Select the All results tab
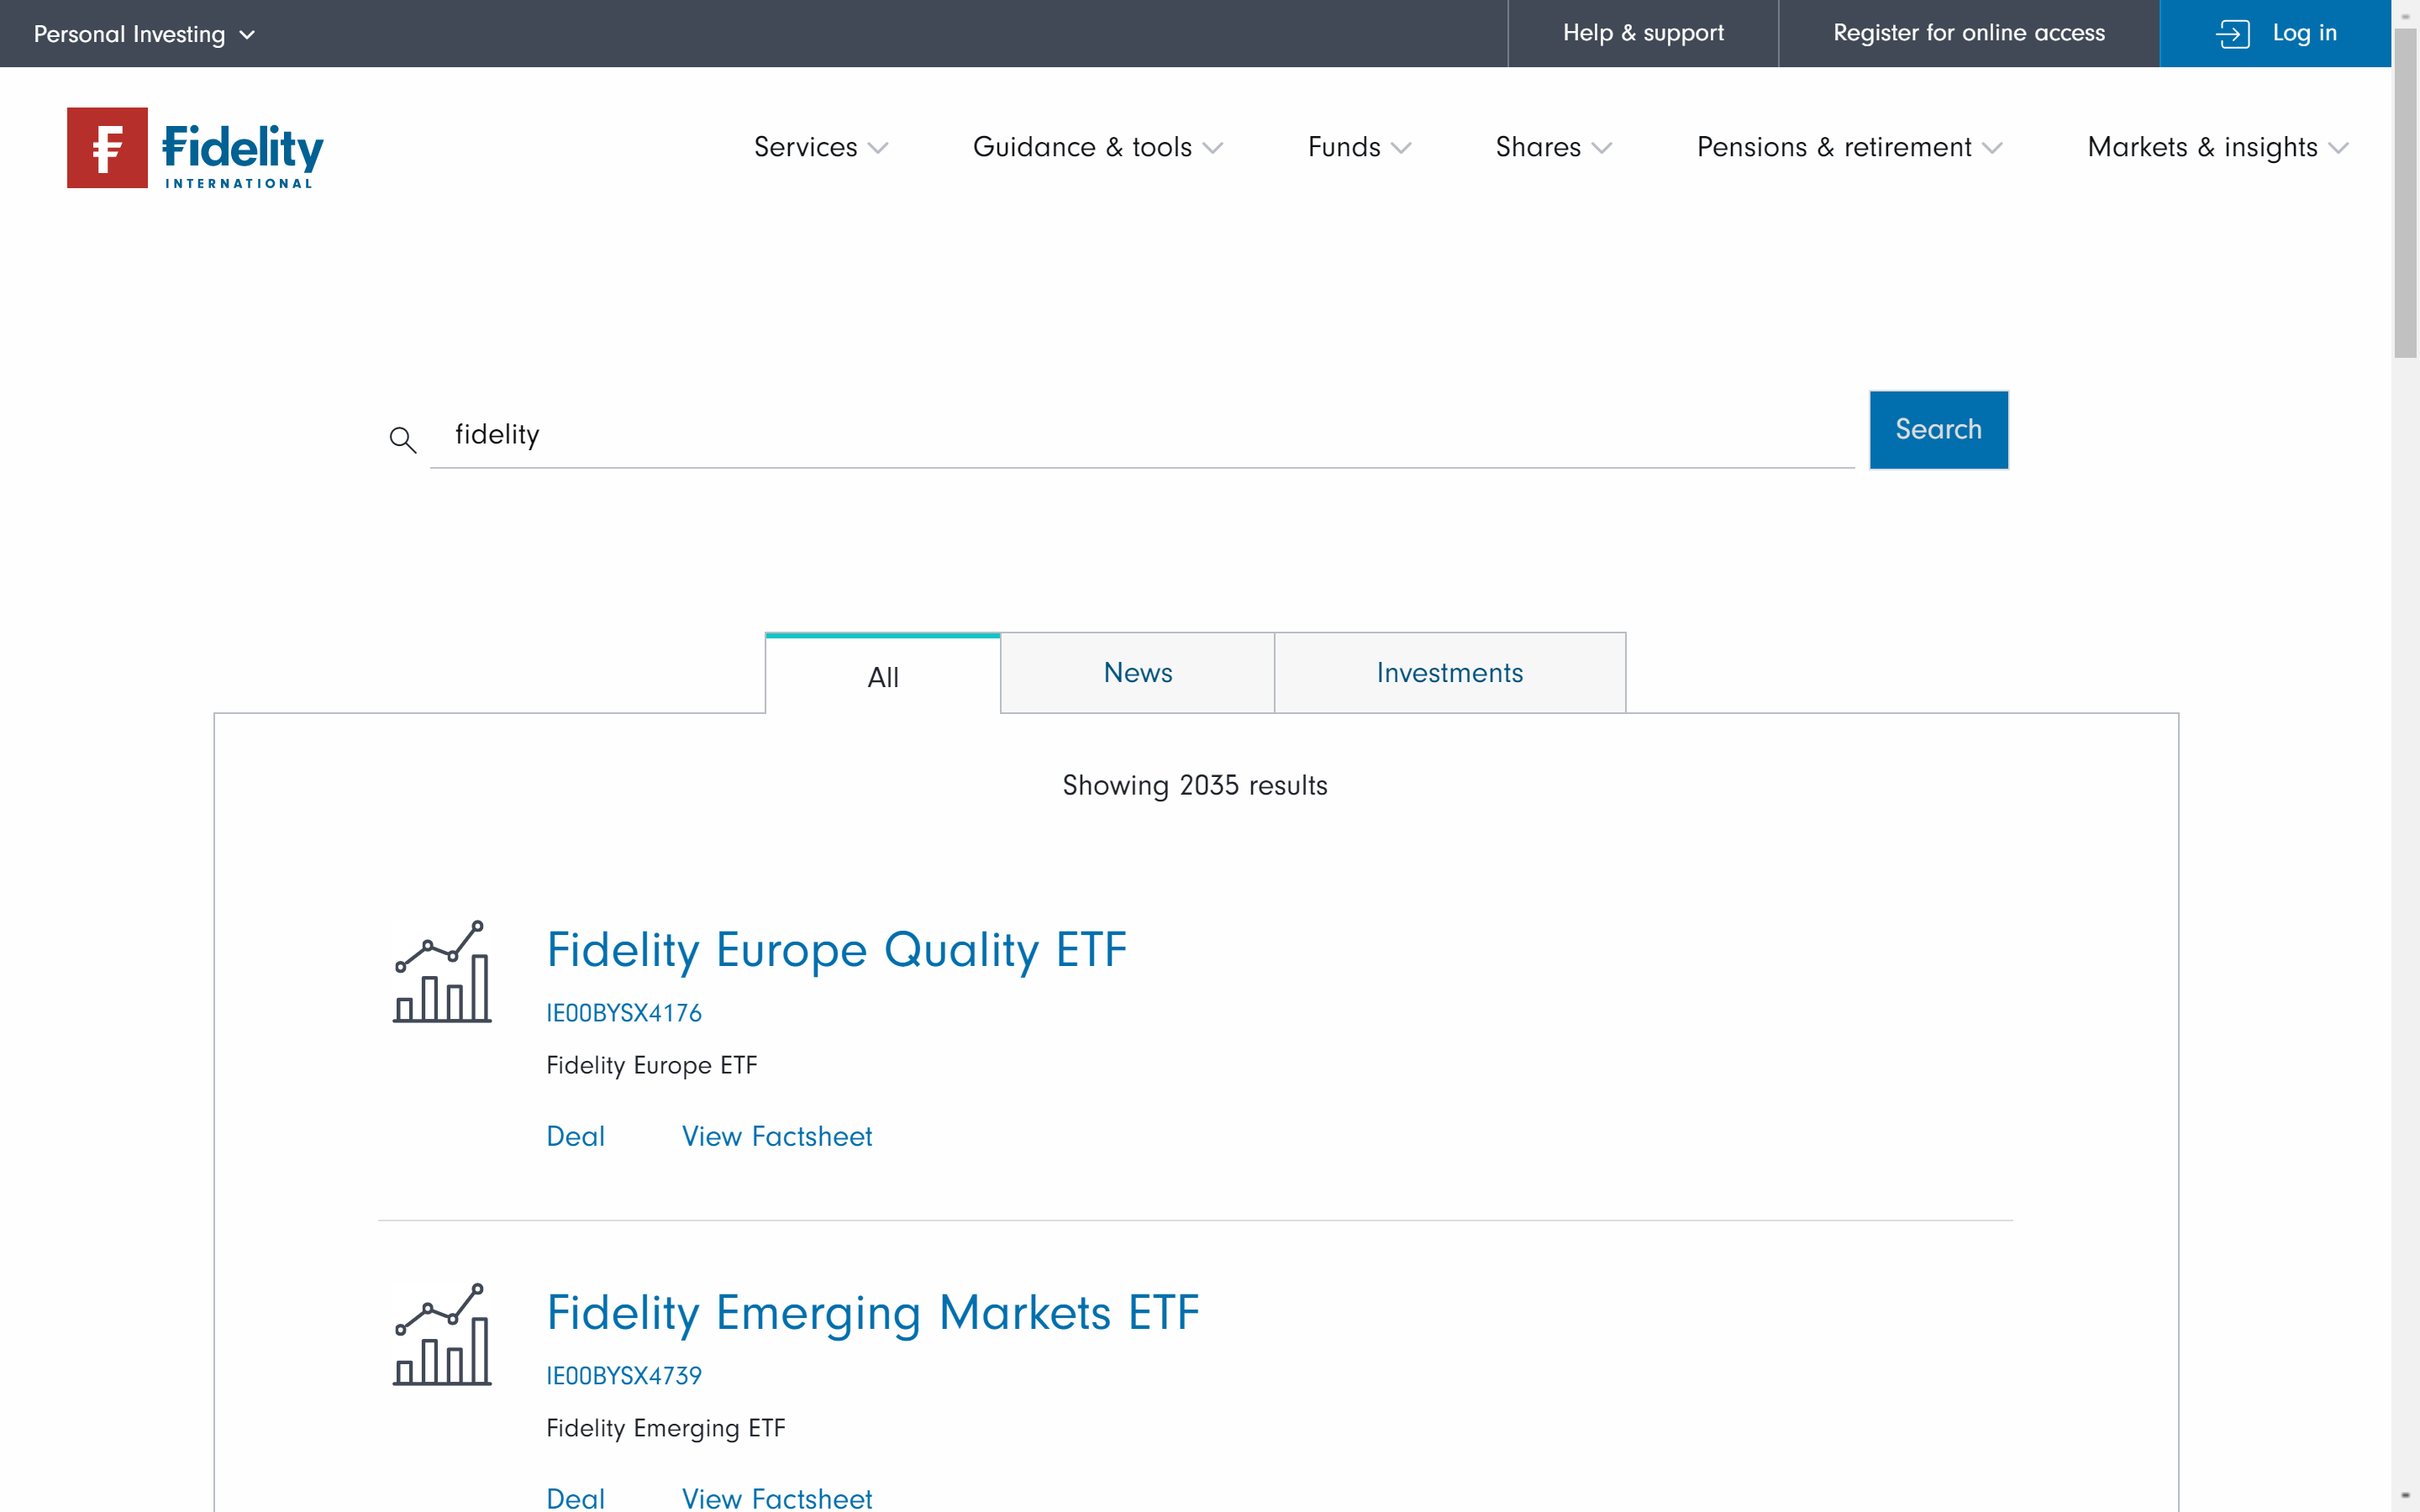2420x1512 pixels. (883, 677)
